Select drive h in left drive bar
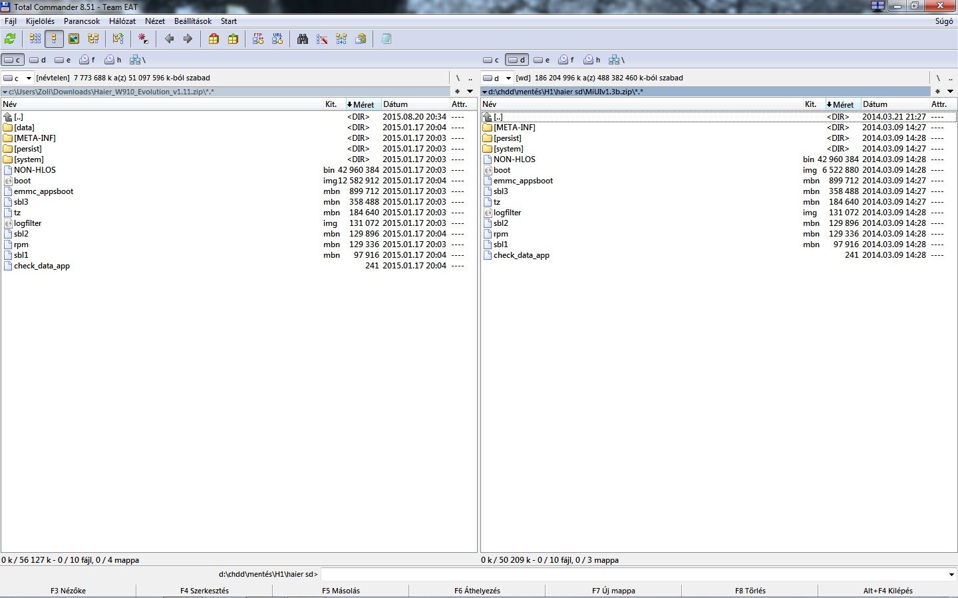This screenshot has height=598, width=958. click(114, 60)
